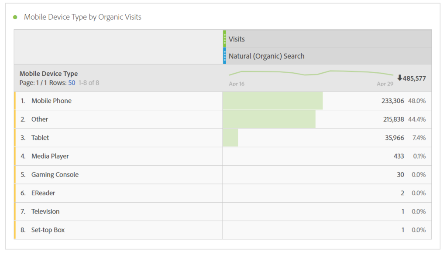The width and height of the screenshot is (447, 255).
Task: Click the down arrow beside 485,577 total
Action: [x=399, y=78]
